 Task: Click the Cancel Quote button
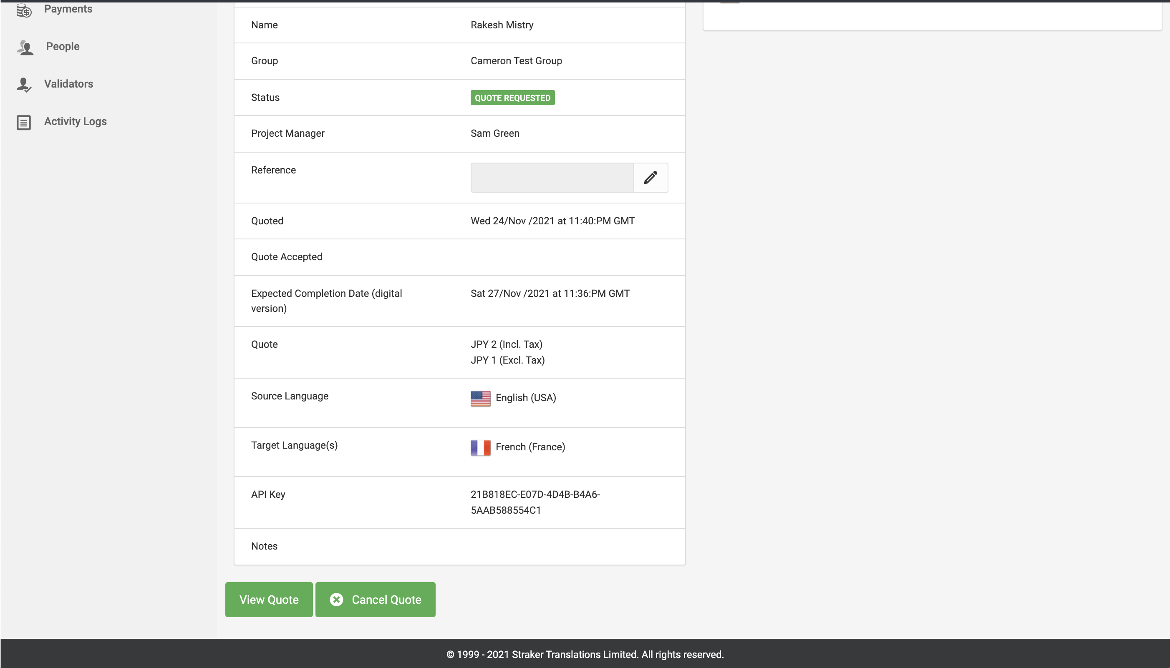376,600
